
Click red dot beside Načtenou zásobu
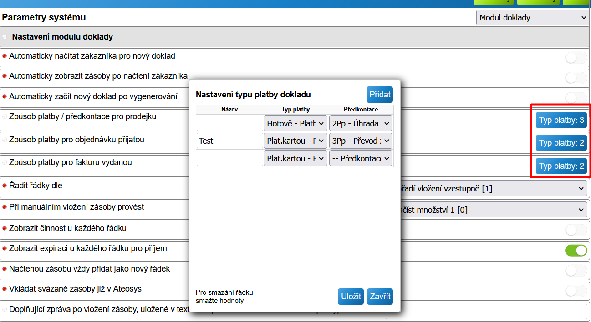[5, 269]
